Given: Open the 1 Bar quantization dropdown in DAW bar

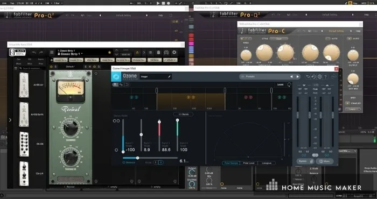Looking at the screenshot, I should point(58,3).
